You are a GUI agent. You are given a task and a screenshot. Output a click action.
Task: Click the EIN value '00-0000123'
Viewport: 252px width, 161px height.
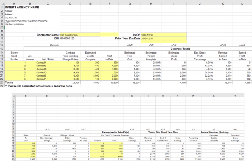[68, 38]
